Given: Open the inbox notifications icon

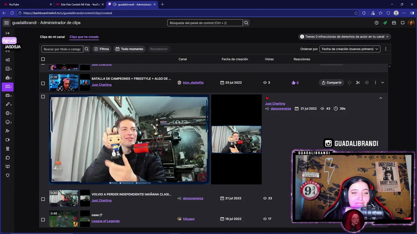Looking at the screenshot, I should pos(394,23).
